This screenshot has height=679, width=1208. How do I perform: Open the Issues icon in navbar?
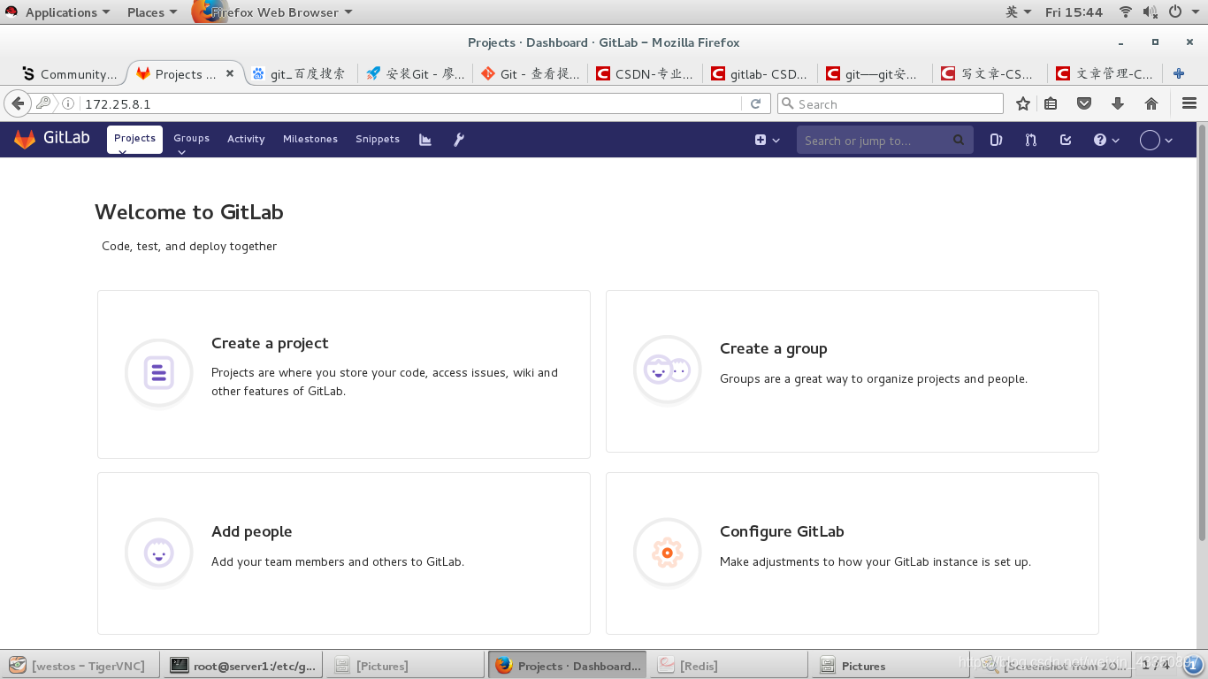click(996, 140)
